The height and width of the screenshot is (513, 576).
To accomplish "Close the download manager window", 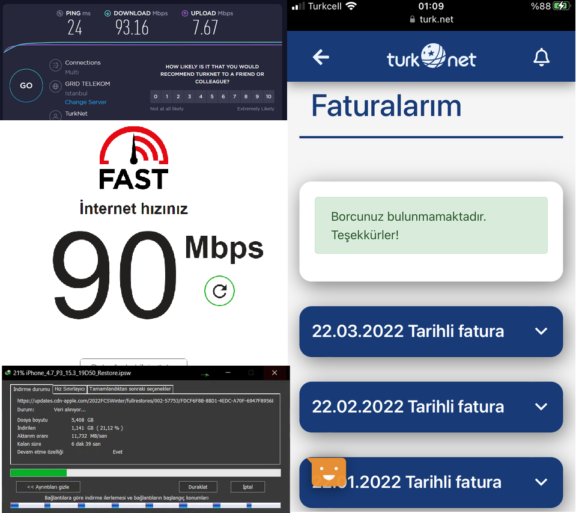I will pos(274,373).
